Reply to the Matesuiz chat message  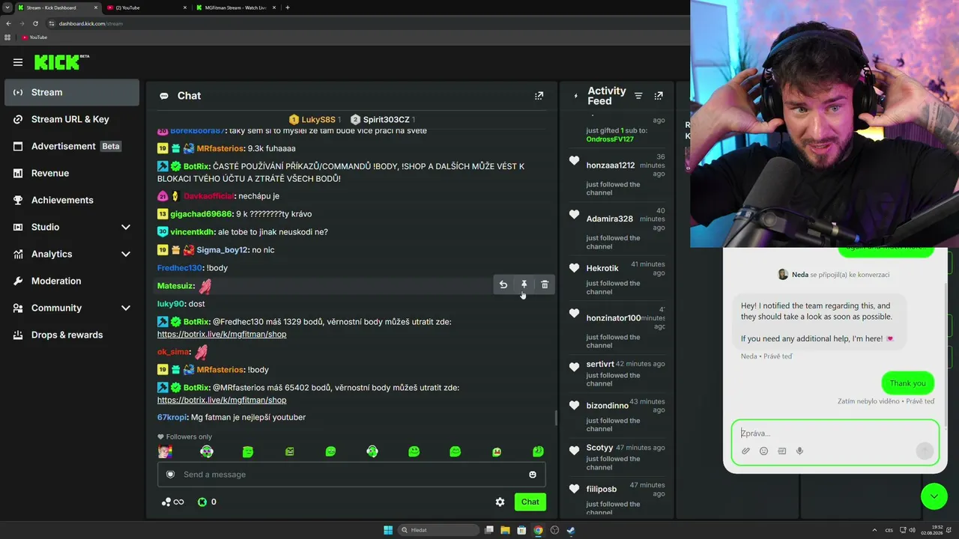click(x=503, y=285)
